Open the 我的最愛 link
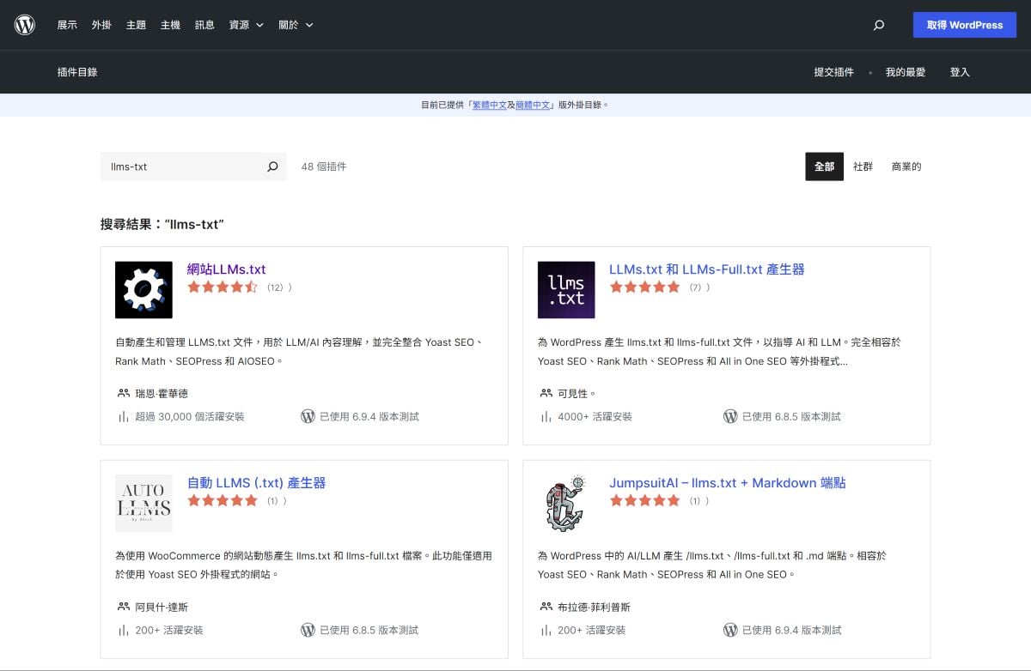This screenshot has width=1031, height=671. tap(906, 72)
